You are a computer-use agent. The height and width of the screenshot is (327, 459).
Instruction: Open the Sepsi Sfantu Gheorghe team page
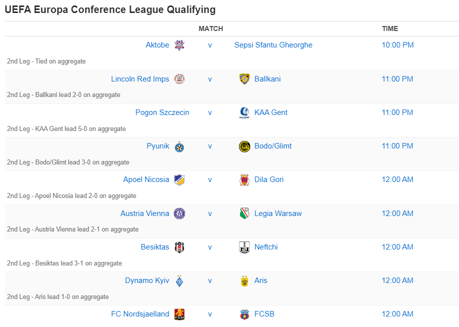click(273, 45)
